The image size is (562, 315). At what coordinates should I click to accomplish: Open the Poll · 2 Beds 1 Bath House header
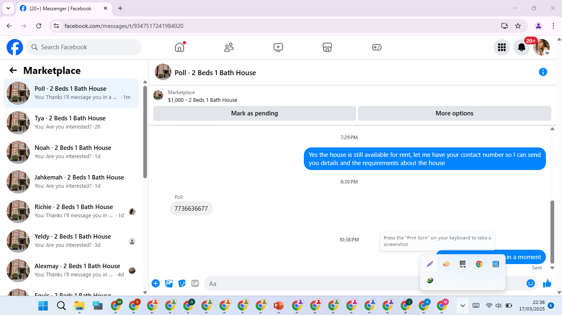[x=215, y=73]
